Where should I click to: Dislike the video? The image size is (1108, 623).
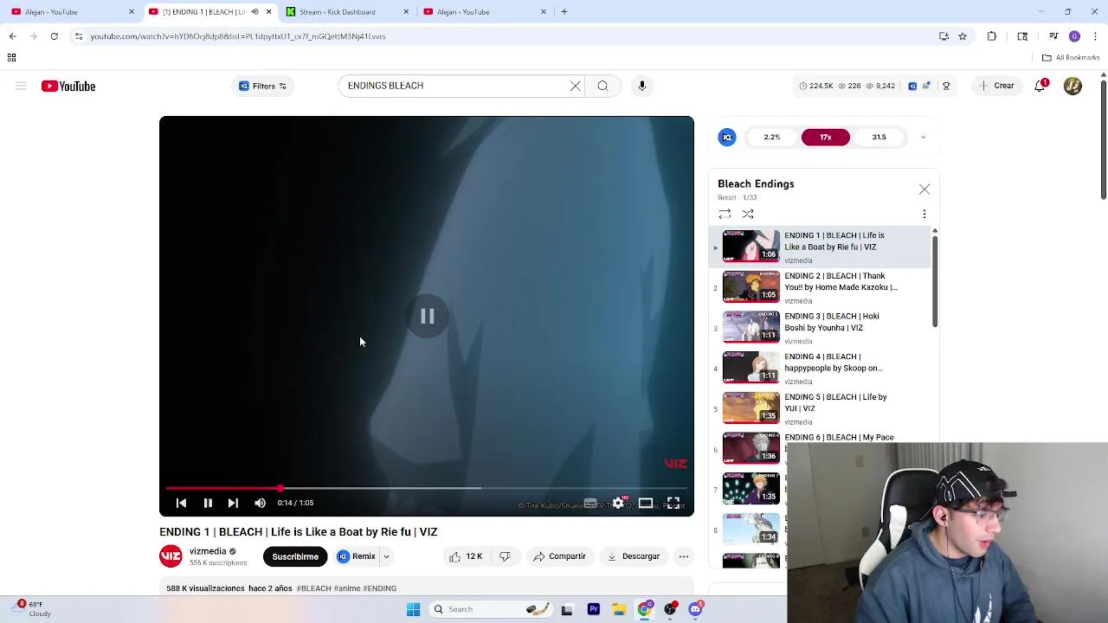coord(506,556)
